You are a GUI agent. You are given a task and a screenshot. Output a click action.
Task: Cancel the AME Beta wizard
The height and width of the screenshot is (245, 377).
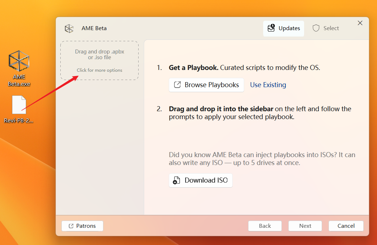coord(346,226)
